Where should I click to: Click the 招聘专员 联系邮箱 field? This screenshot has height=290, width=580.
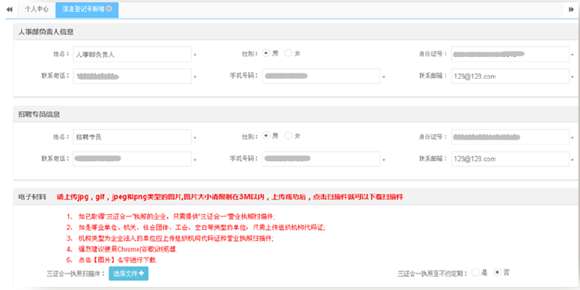coord(510,159)
